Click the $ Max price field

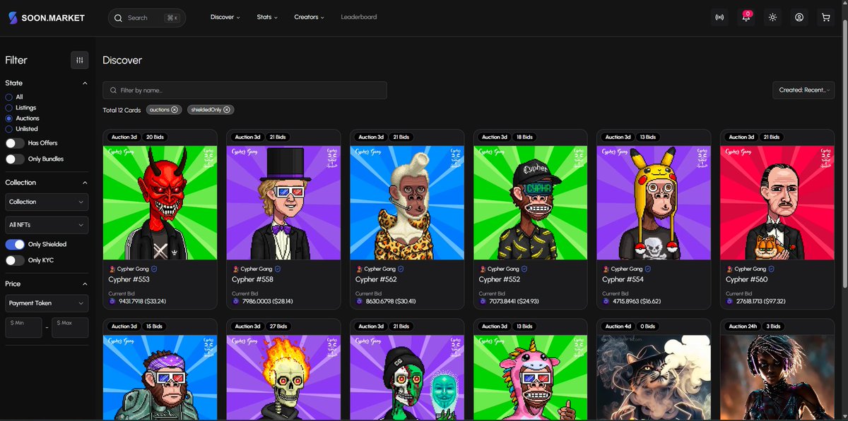click(x=70, y=327)
